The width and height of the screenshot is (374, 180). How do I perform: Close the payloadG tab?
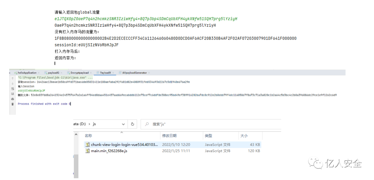pos(62,73)
